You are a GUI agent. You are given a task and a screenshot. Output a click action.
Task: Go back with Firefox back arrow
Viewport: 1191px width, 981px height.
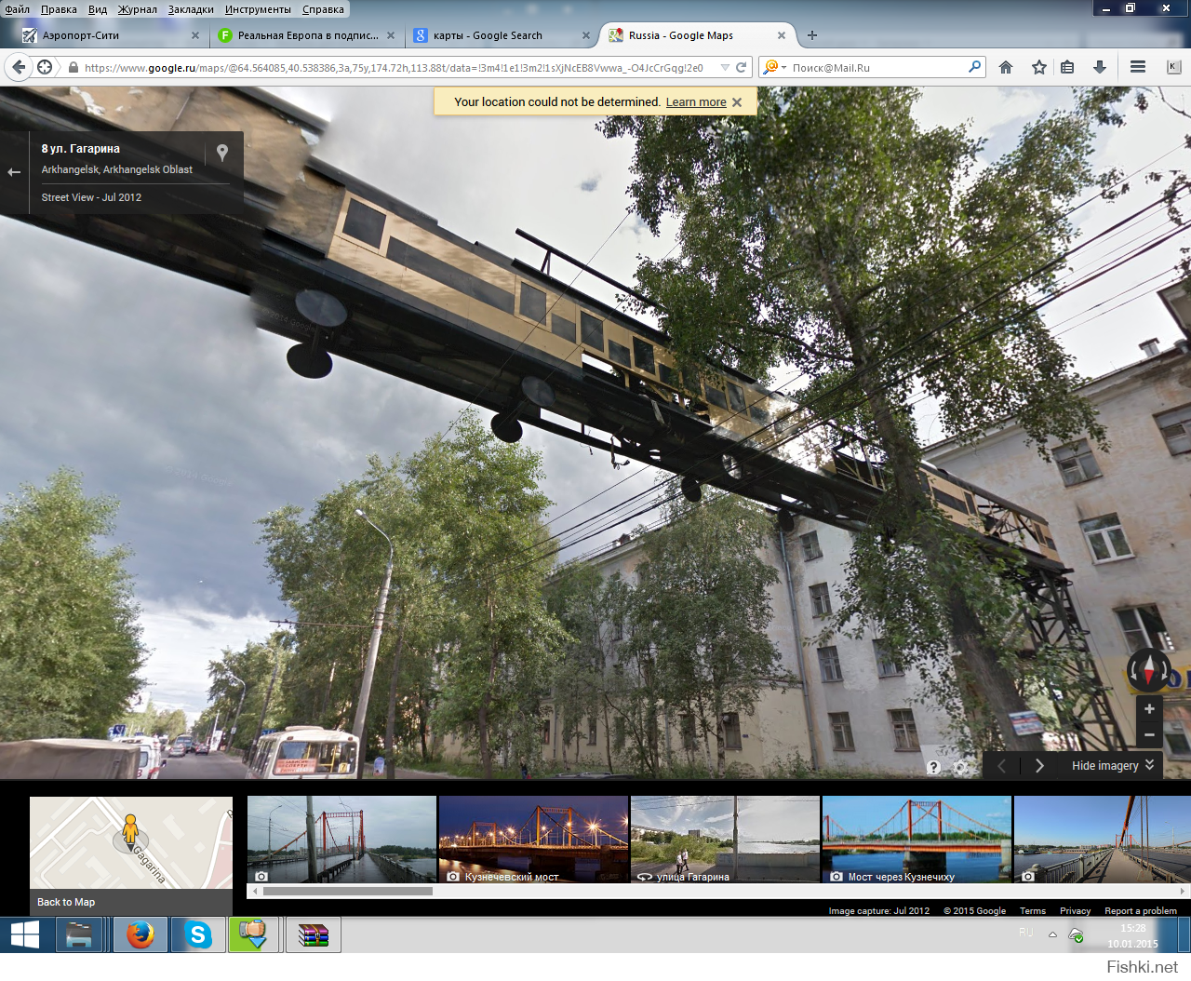point(19,67)
